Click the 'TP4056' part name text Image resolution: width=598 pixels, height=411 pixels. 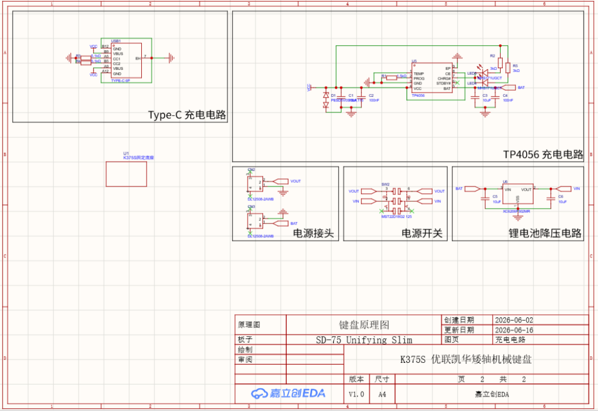[x=418, y=95]
